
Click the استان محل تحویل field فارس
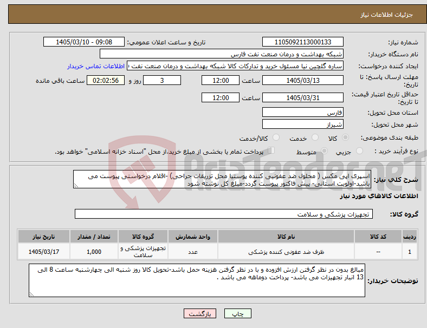[x=302, y=112]
